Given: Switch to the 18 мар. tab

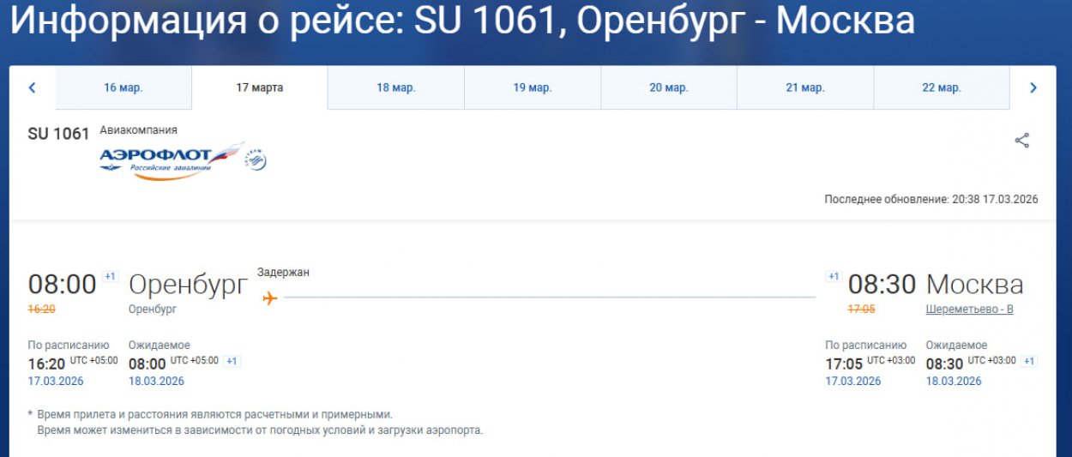Looking at the screenshot, I should (396, 87).
